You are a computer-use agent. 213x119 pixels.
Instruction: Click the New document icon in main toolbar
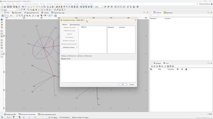(2, 7)
